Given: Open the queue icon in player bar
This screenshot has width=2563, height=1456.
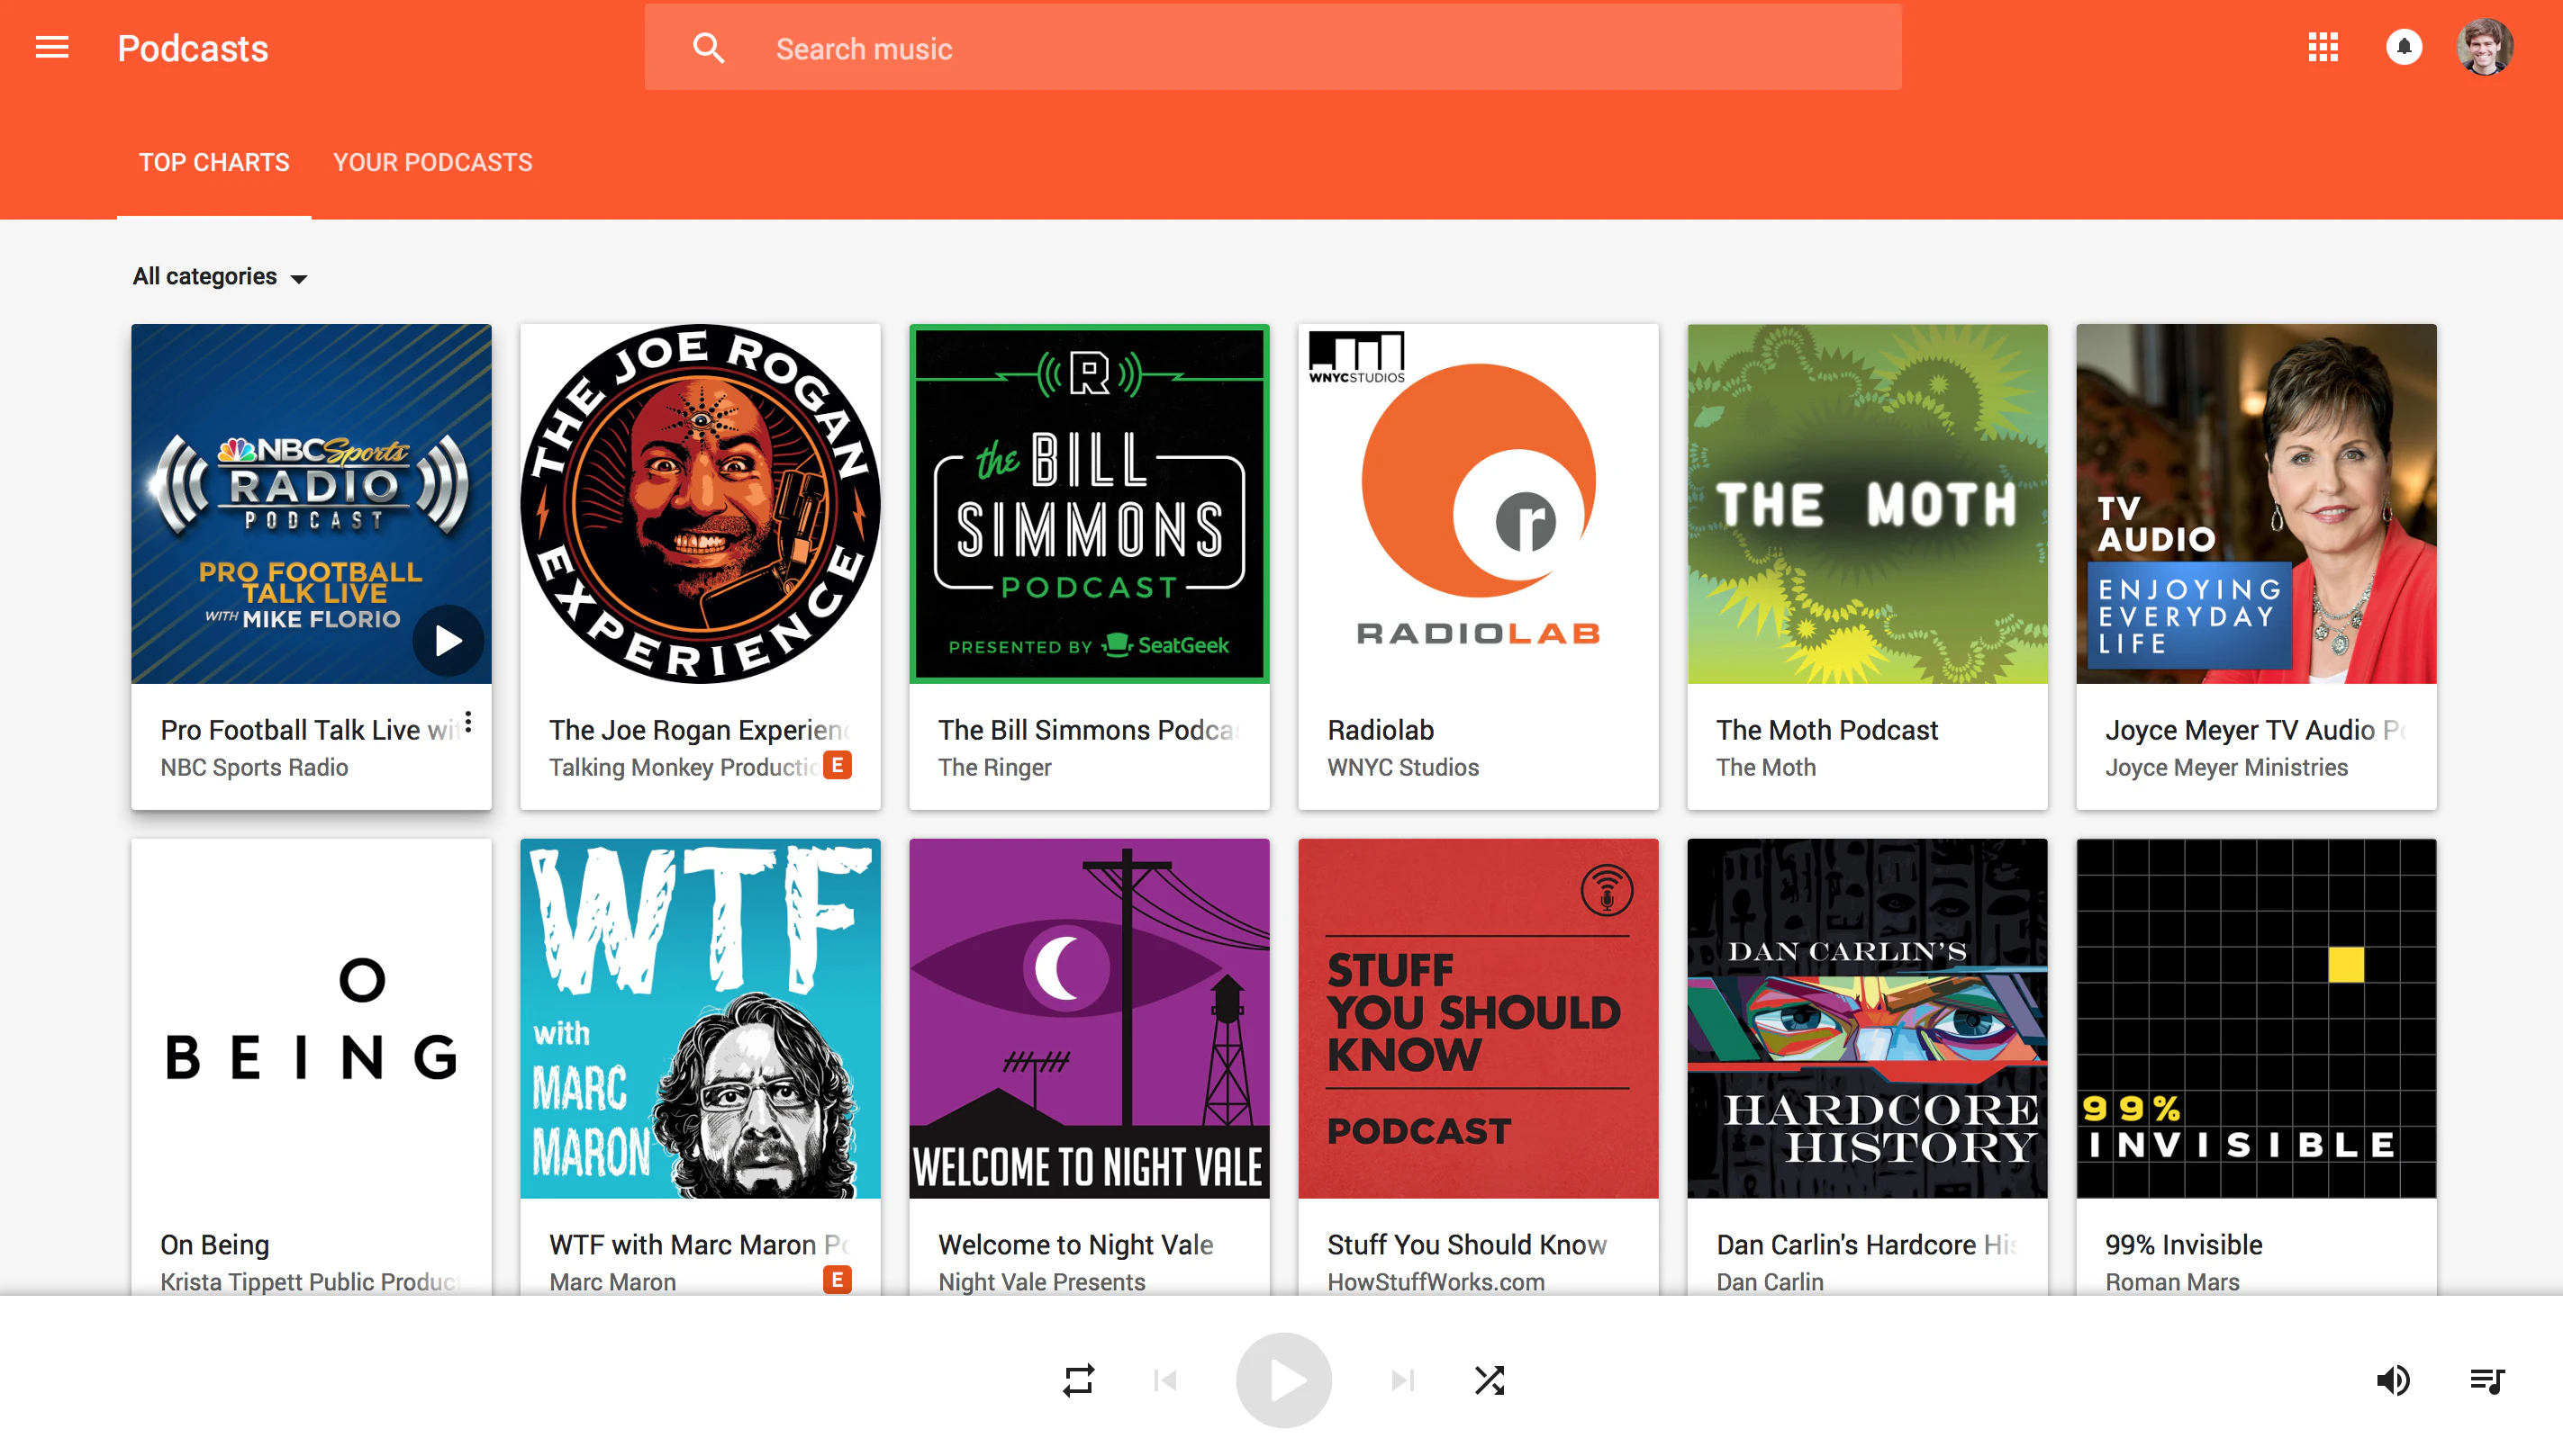Looking at the screenshot, I should tap(2486, 1381).
